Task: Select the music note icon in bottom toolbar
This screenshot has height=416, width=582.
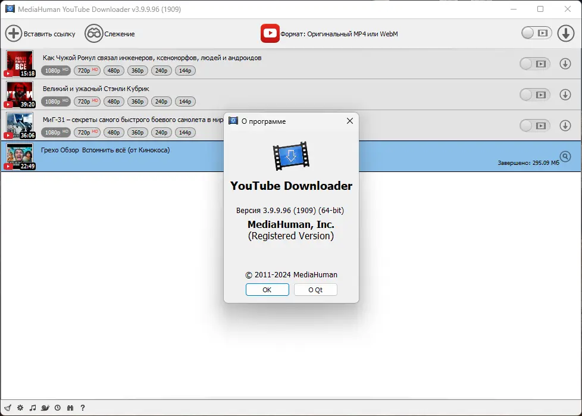Action: pos(32,408)
